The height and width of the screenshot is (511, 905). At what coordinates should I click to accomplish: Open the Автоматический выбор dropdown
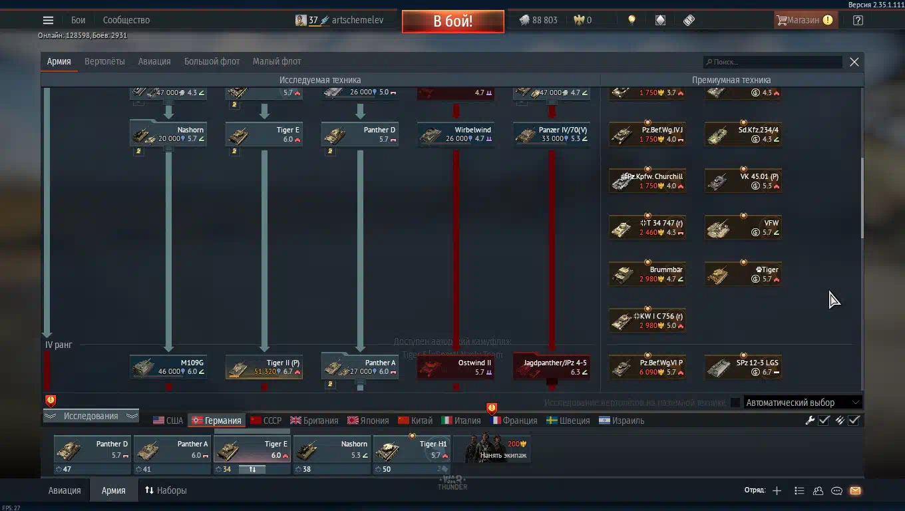[803, 403]
